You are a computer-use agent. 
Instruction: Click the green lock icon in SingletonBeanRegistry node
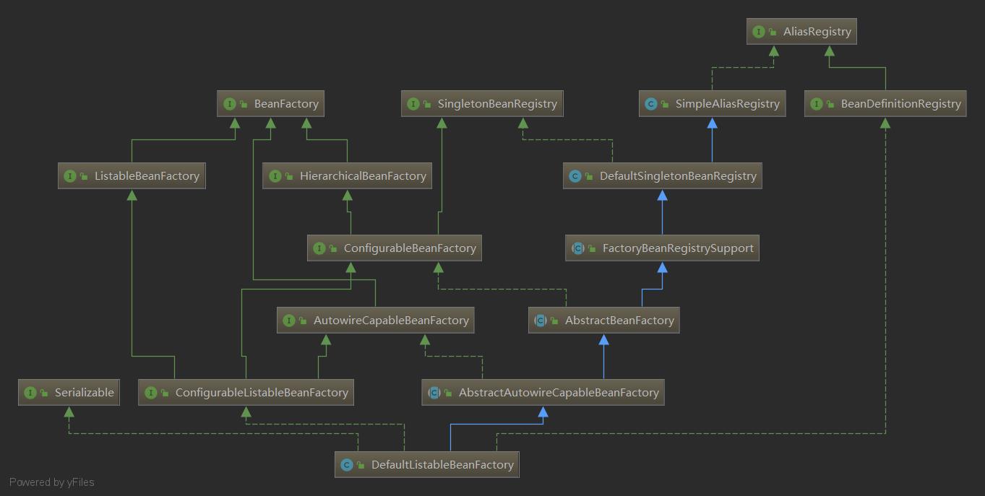pyautogui.click(x=428, y=105)
